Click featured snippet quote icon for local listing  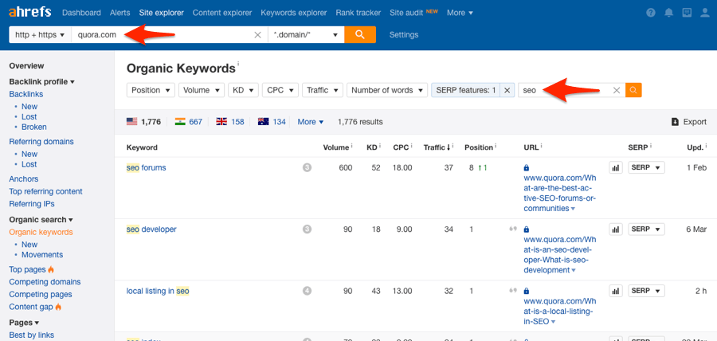512,290
